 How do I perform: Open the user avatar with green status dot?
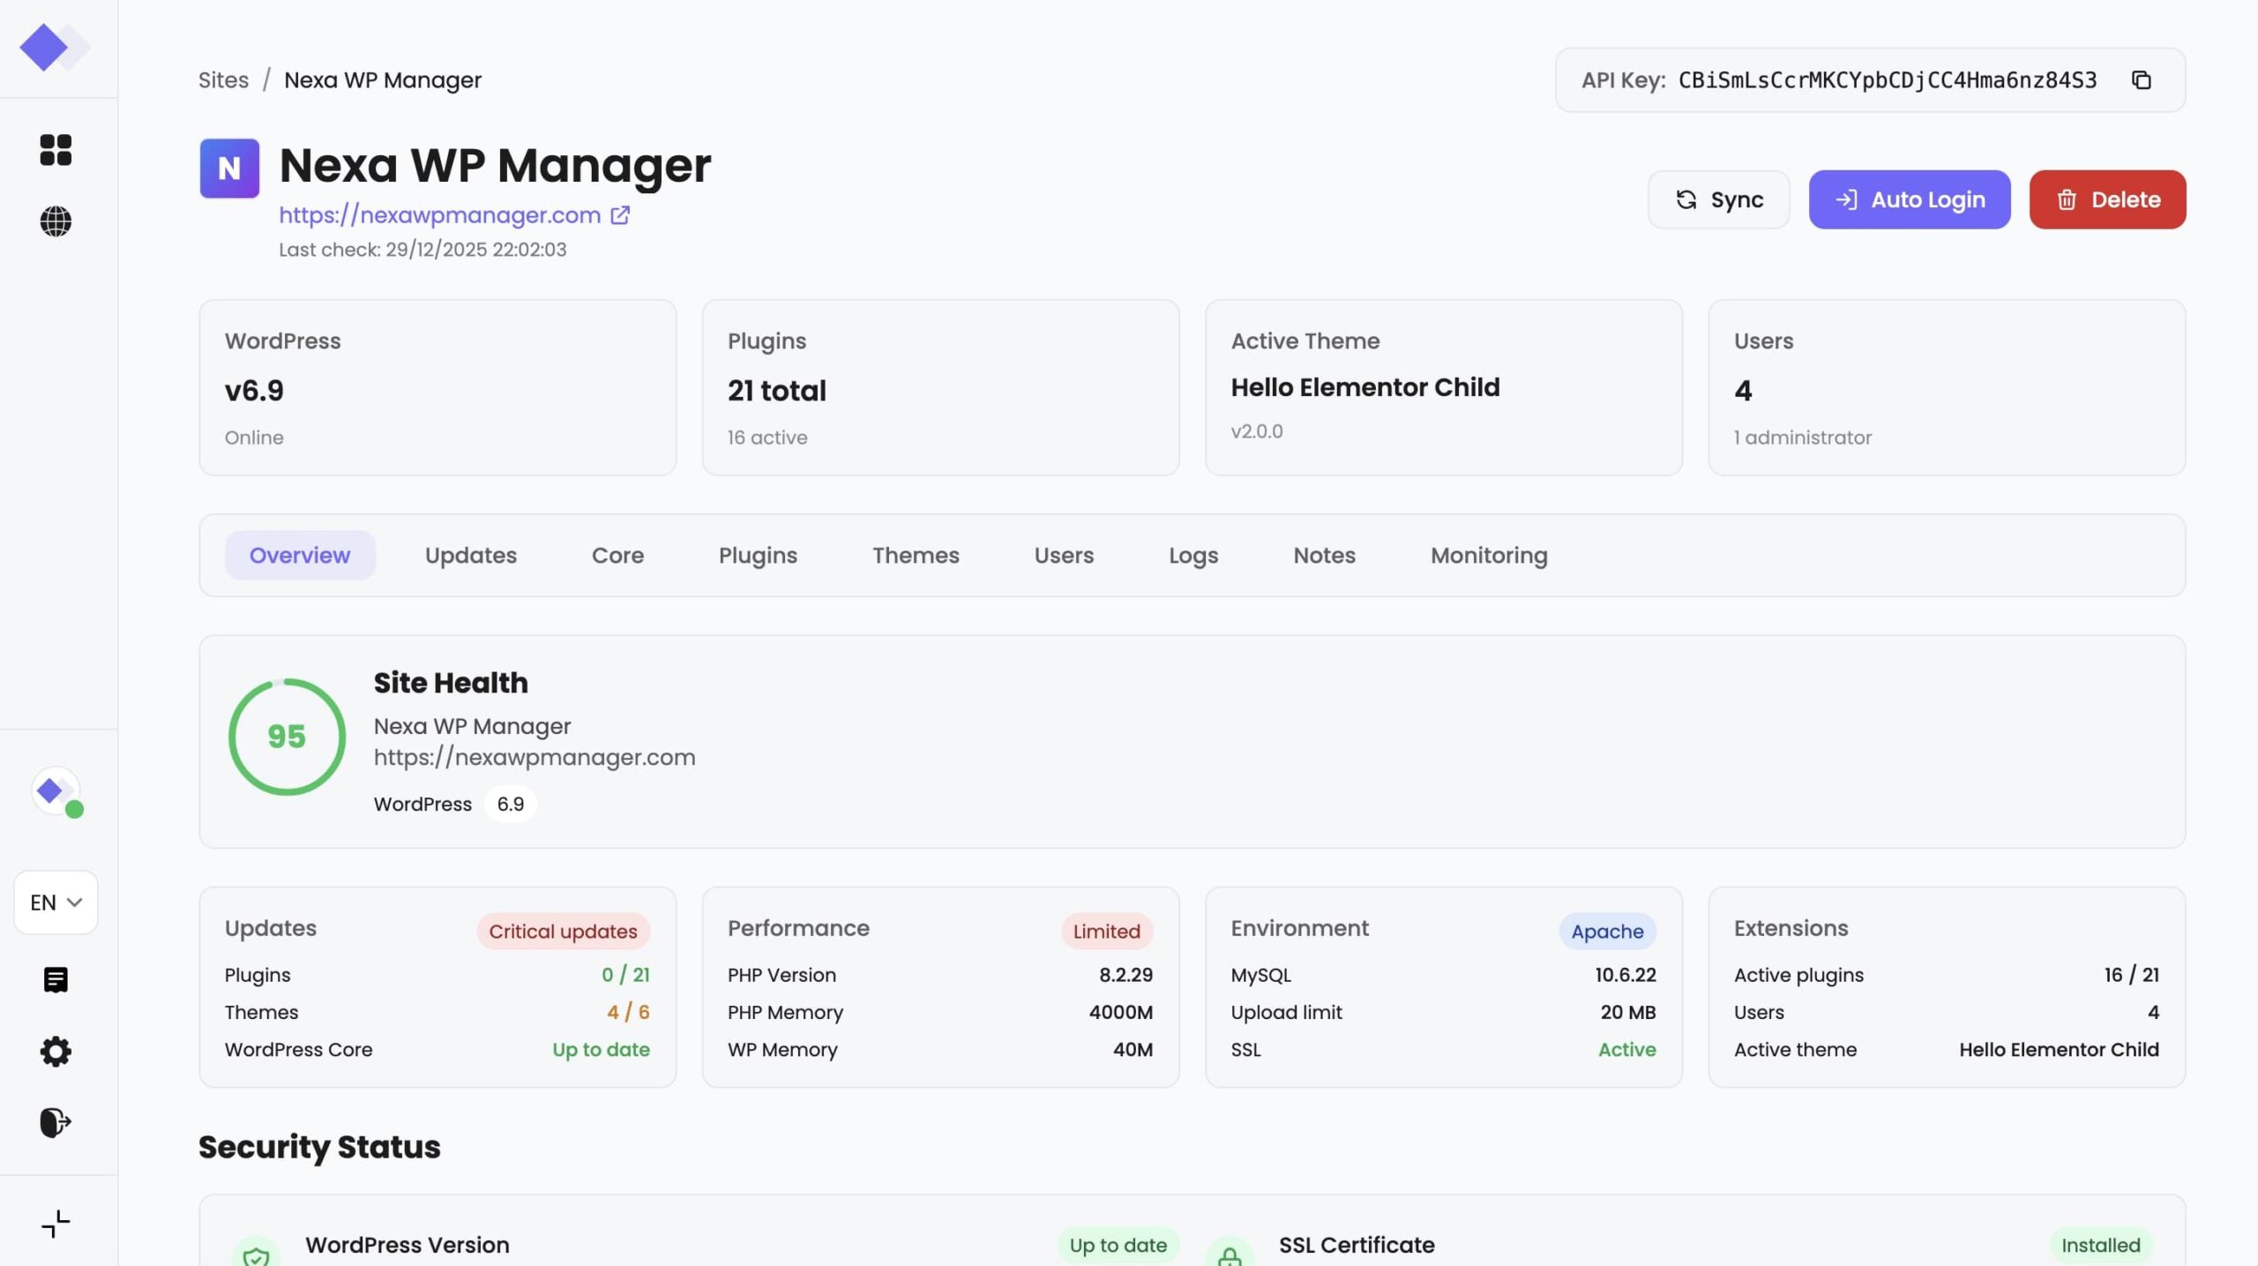[x=56, y=791]
